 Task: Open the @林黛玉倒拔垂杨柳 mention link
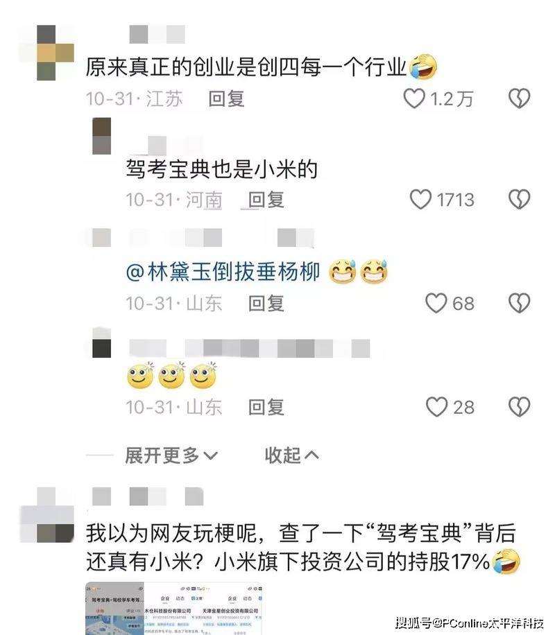click(x=223, y=272)
